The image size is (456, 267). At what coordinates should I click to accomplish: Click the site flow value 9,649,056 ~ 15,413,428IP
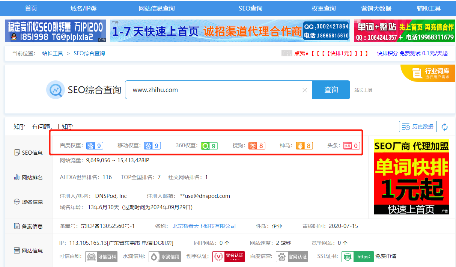click(x=117, y=160)
